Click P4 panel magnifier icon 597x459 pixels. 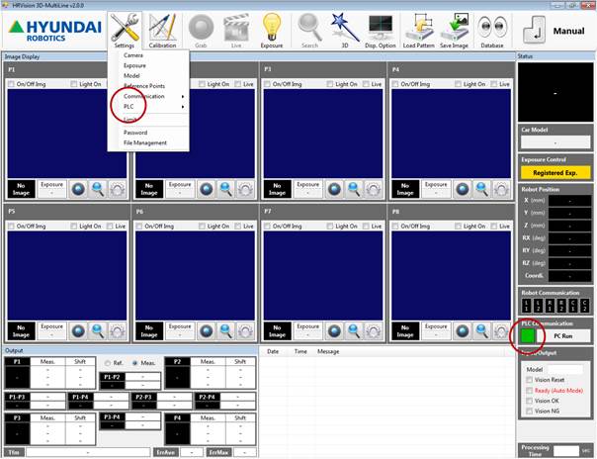[x=481, y=189]
